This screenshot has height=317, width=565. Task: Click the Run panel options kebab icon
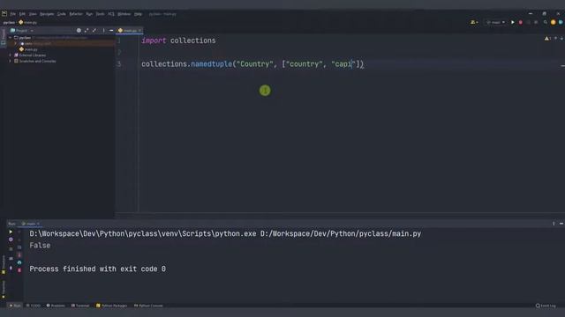pos(554,224)
